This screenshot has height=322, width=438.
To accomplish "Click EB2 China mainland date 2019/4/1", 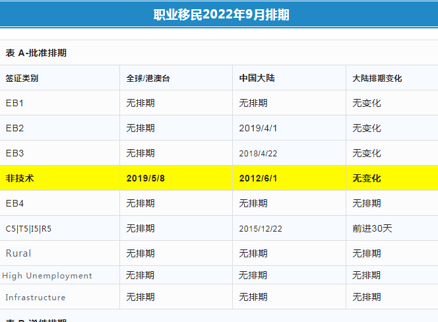I will click(x=258, y=128).
